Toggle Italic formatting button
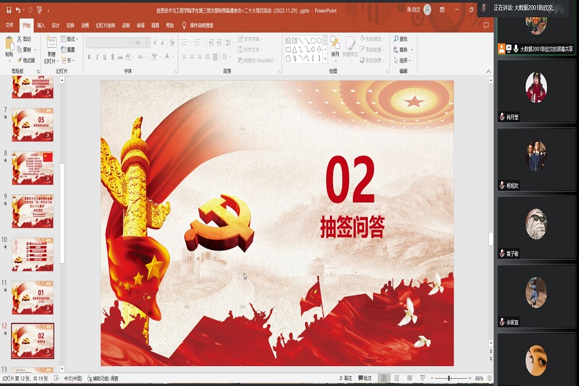Screen dimensions: 579x386 (98, 57)
